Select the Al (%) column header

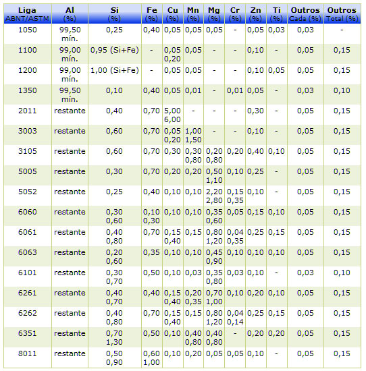coord(70,14)
